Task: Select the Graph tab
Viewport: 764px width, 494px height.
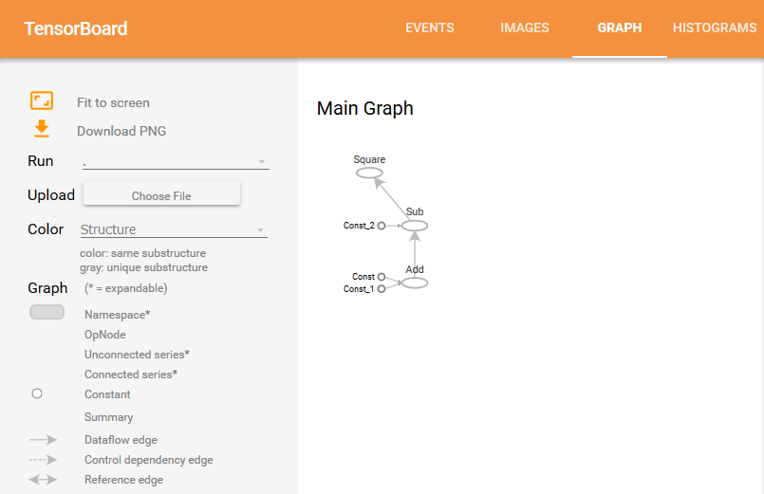Action: tap(620, 28)
